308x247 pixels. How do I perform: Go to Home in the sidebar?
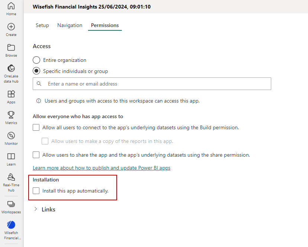[x=11, y=6]
